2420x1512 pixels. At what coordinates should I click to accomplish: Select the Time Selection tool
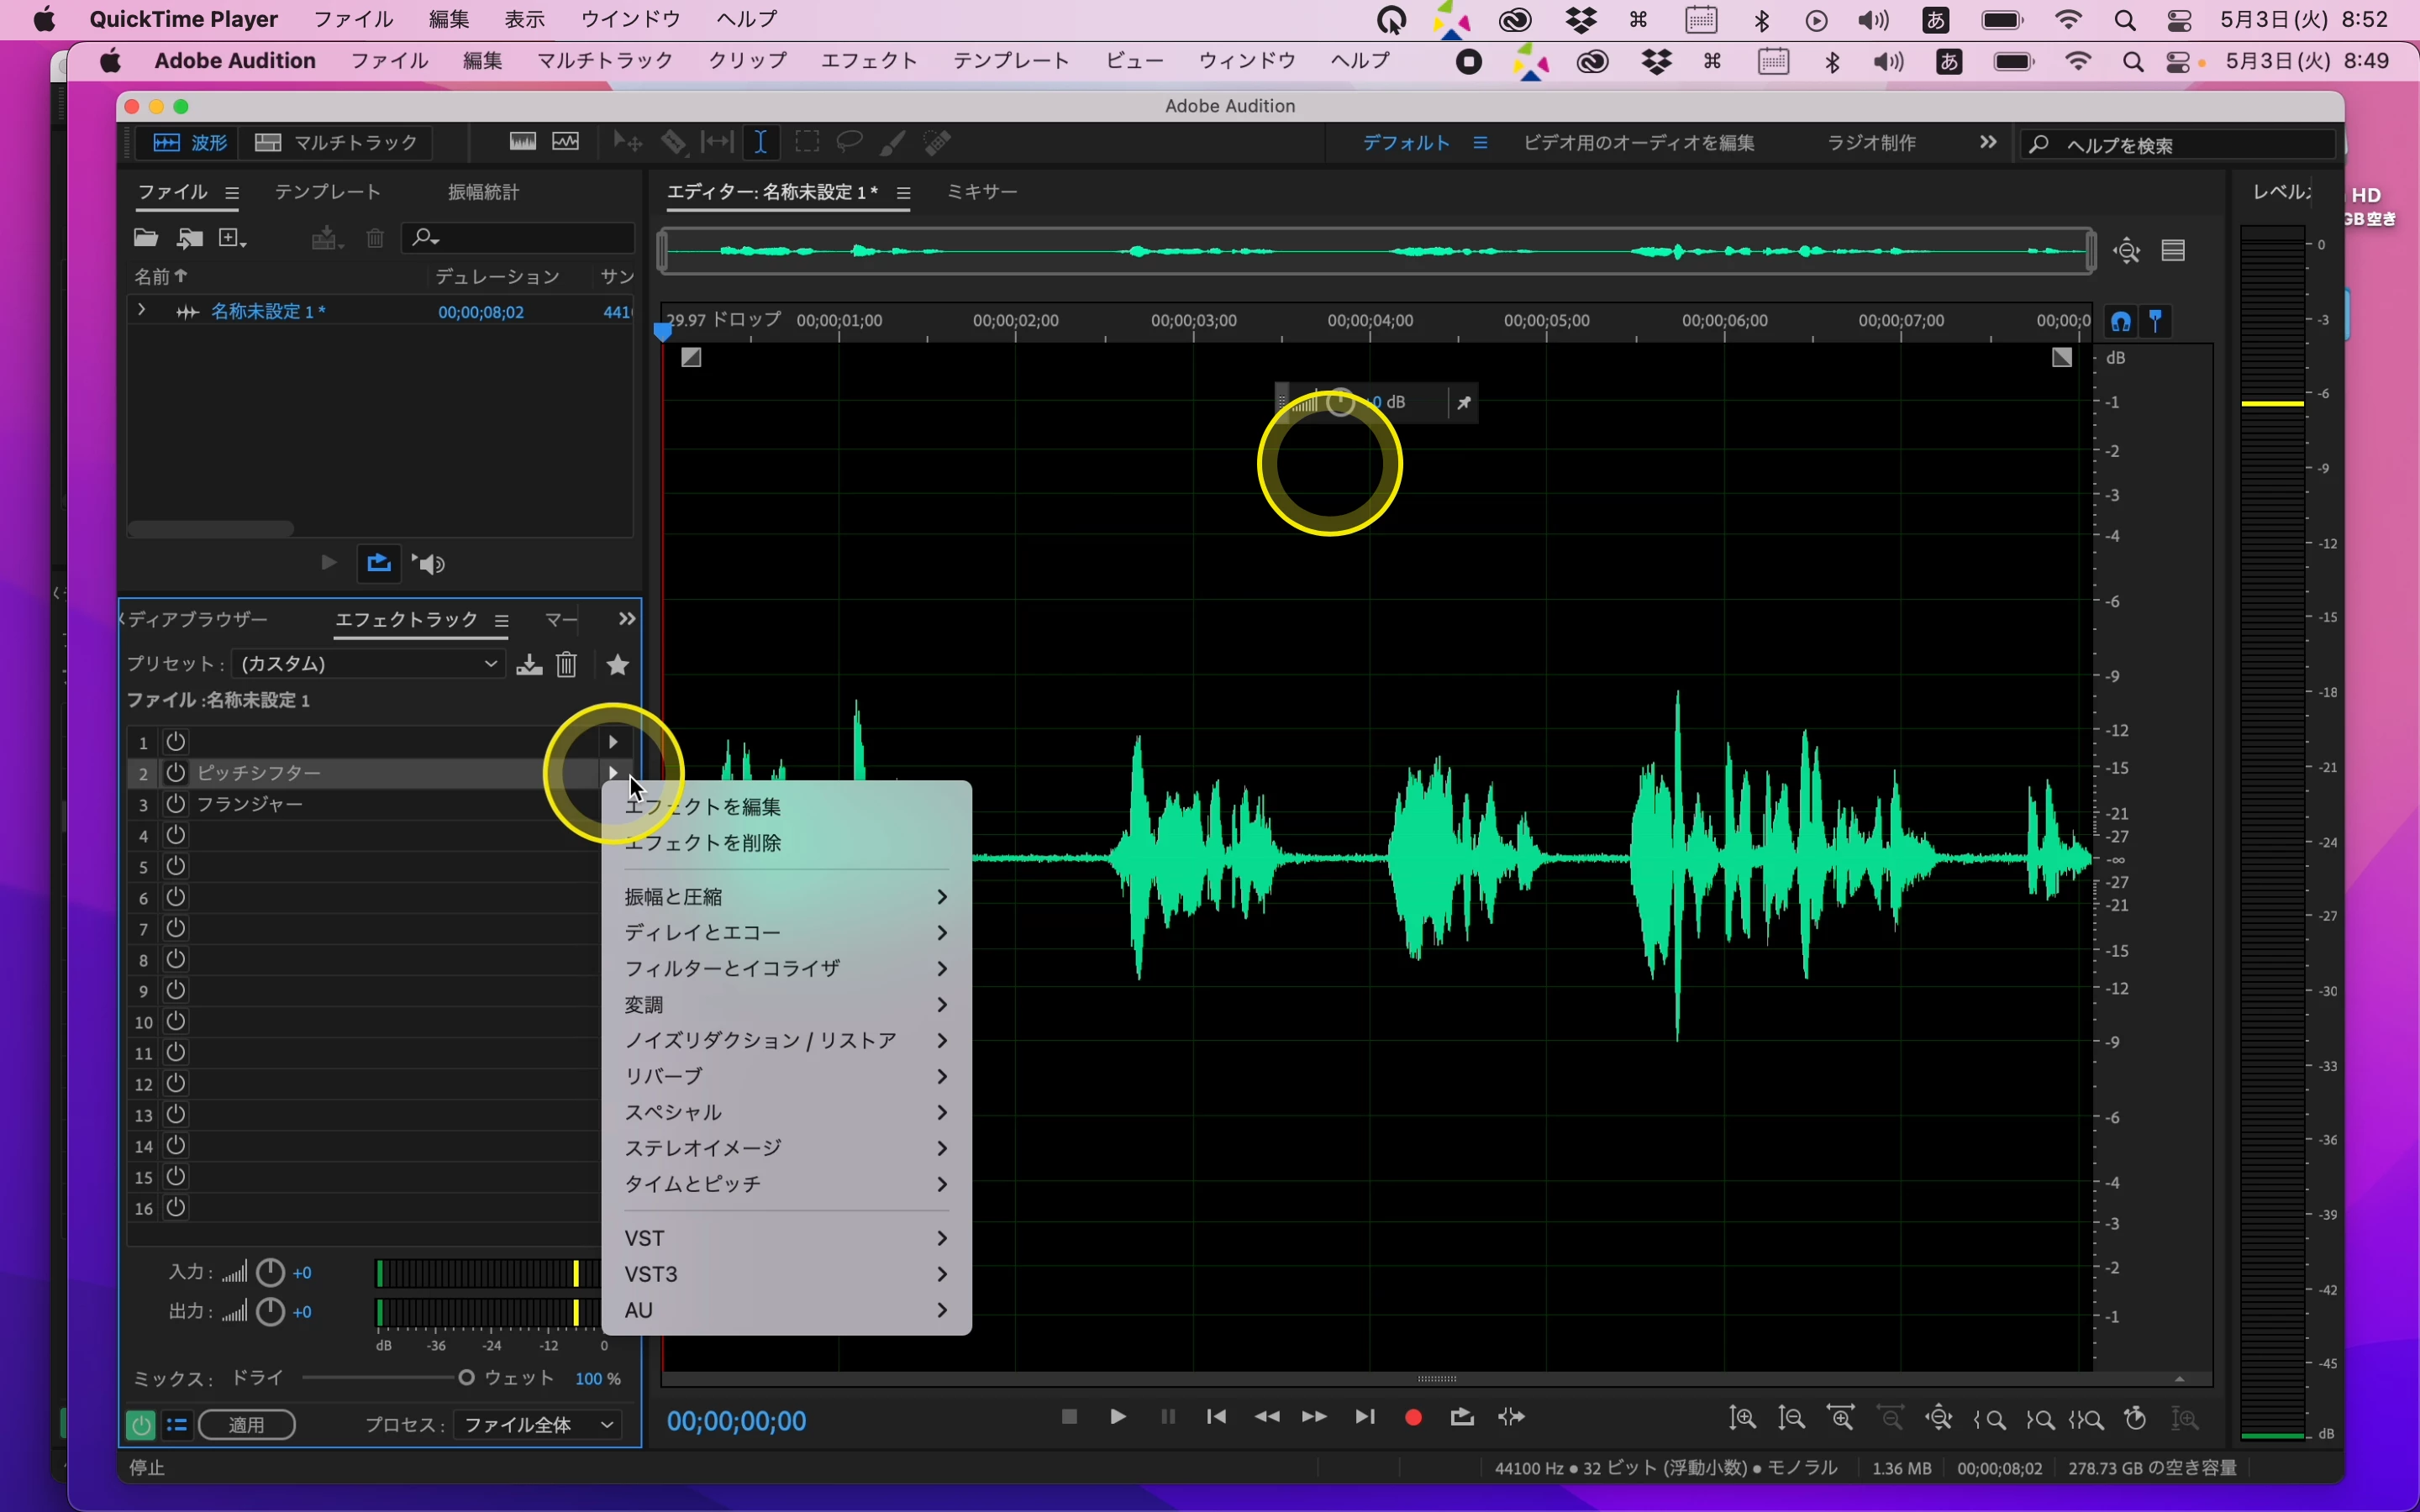click(761, 143)
